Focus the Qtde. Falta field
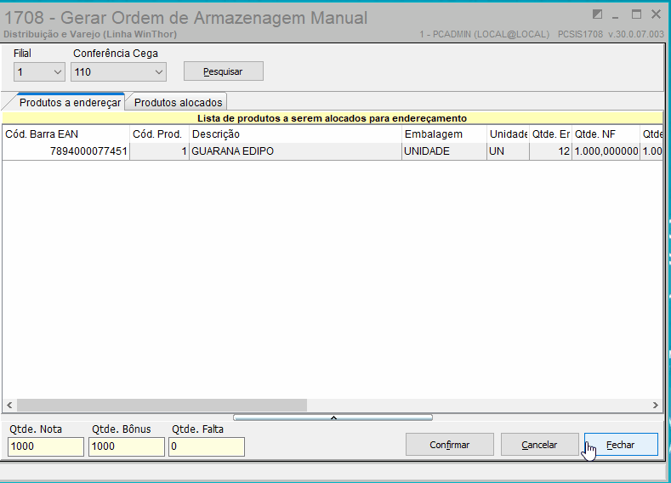671x483 pixels. click(207, 446)
